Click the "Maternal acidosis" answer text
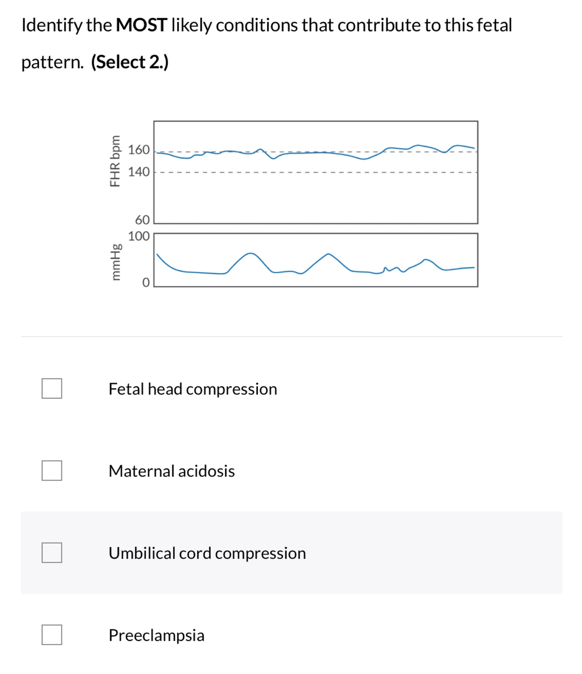 click(x=171, y=471)
